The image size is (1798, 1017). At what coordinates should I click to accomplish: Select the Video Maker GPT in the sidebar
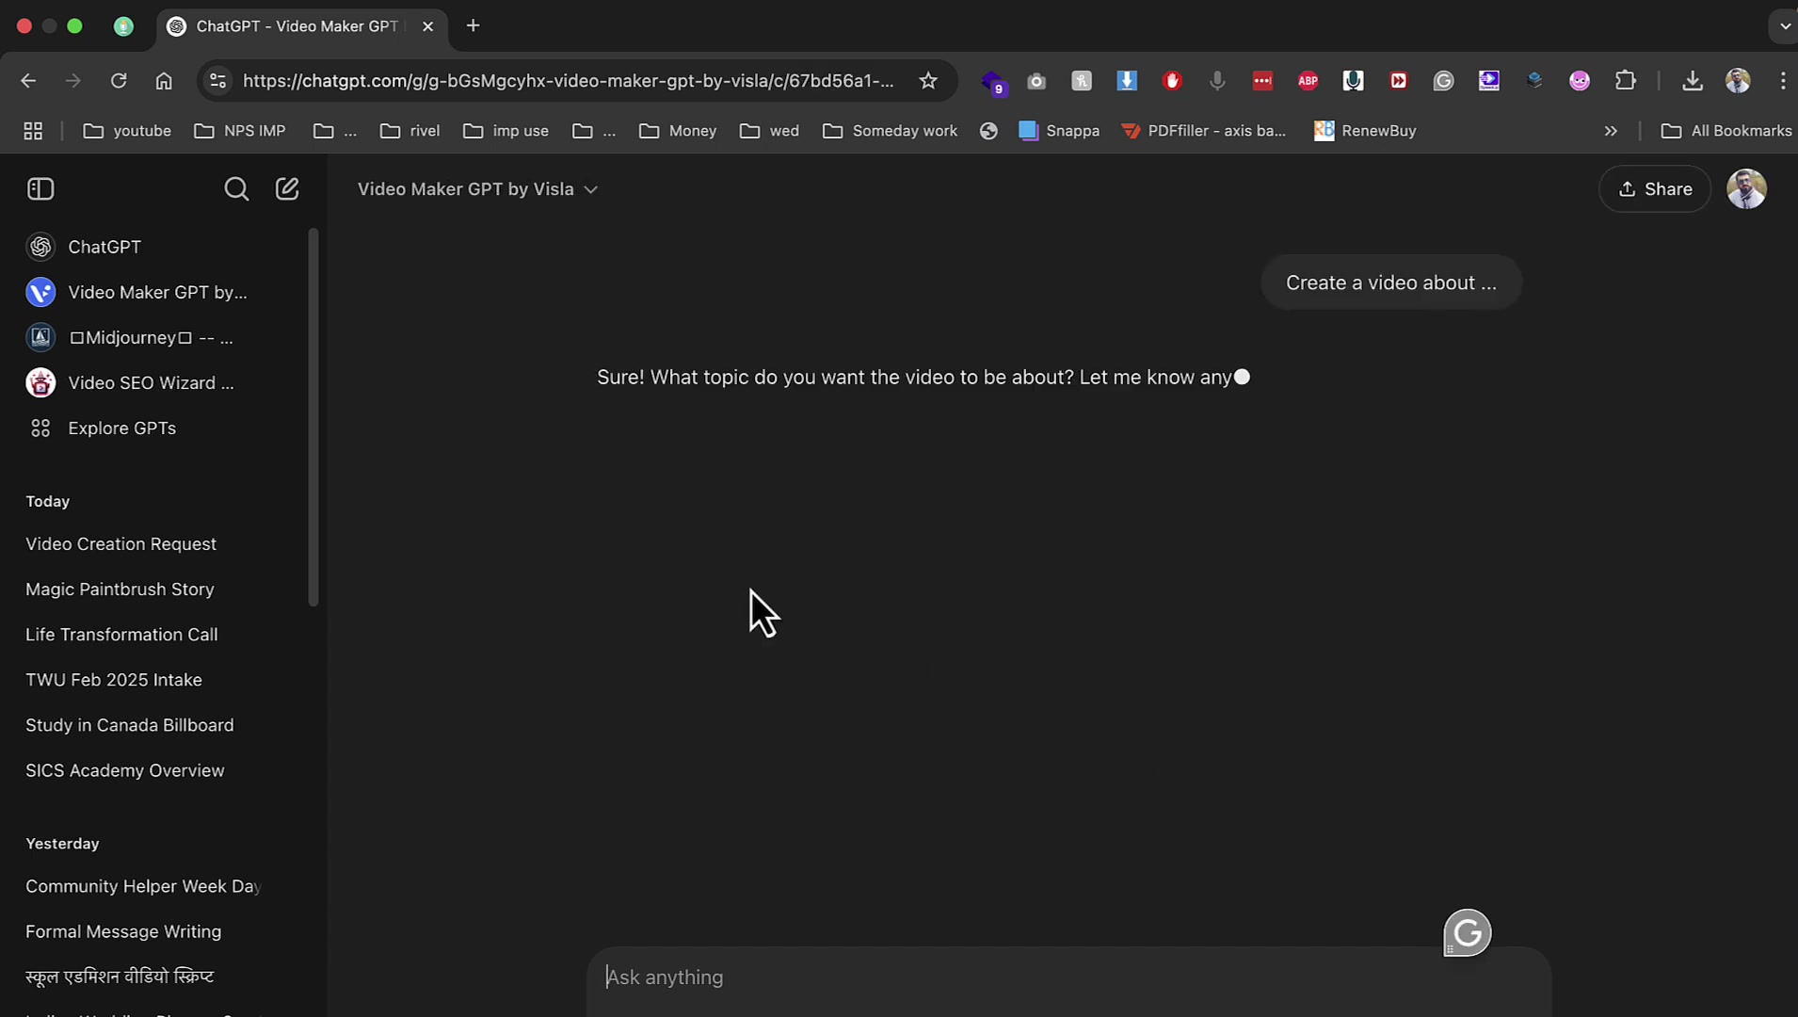156,292
